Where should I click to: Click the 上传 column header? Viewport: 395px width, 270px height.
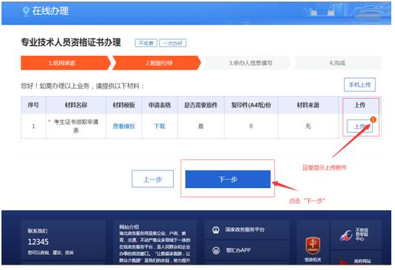(x=360, y=105)
